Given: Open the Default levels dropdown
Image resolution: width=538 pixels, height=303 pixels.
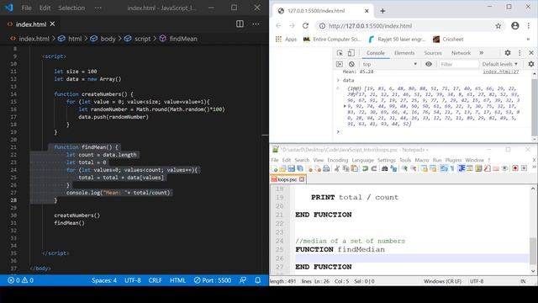Looking at the screenshot, I should point(499,64).
